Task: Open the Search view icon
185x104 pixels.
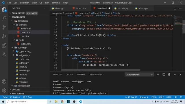Action: click(4, 18)
